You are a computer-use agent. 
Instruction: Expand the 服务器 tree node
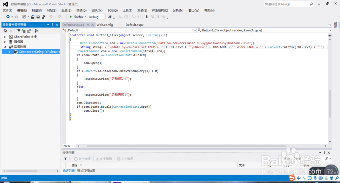(x=5, y=41)
